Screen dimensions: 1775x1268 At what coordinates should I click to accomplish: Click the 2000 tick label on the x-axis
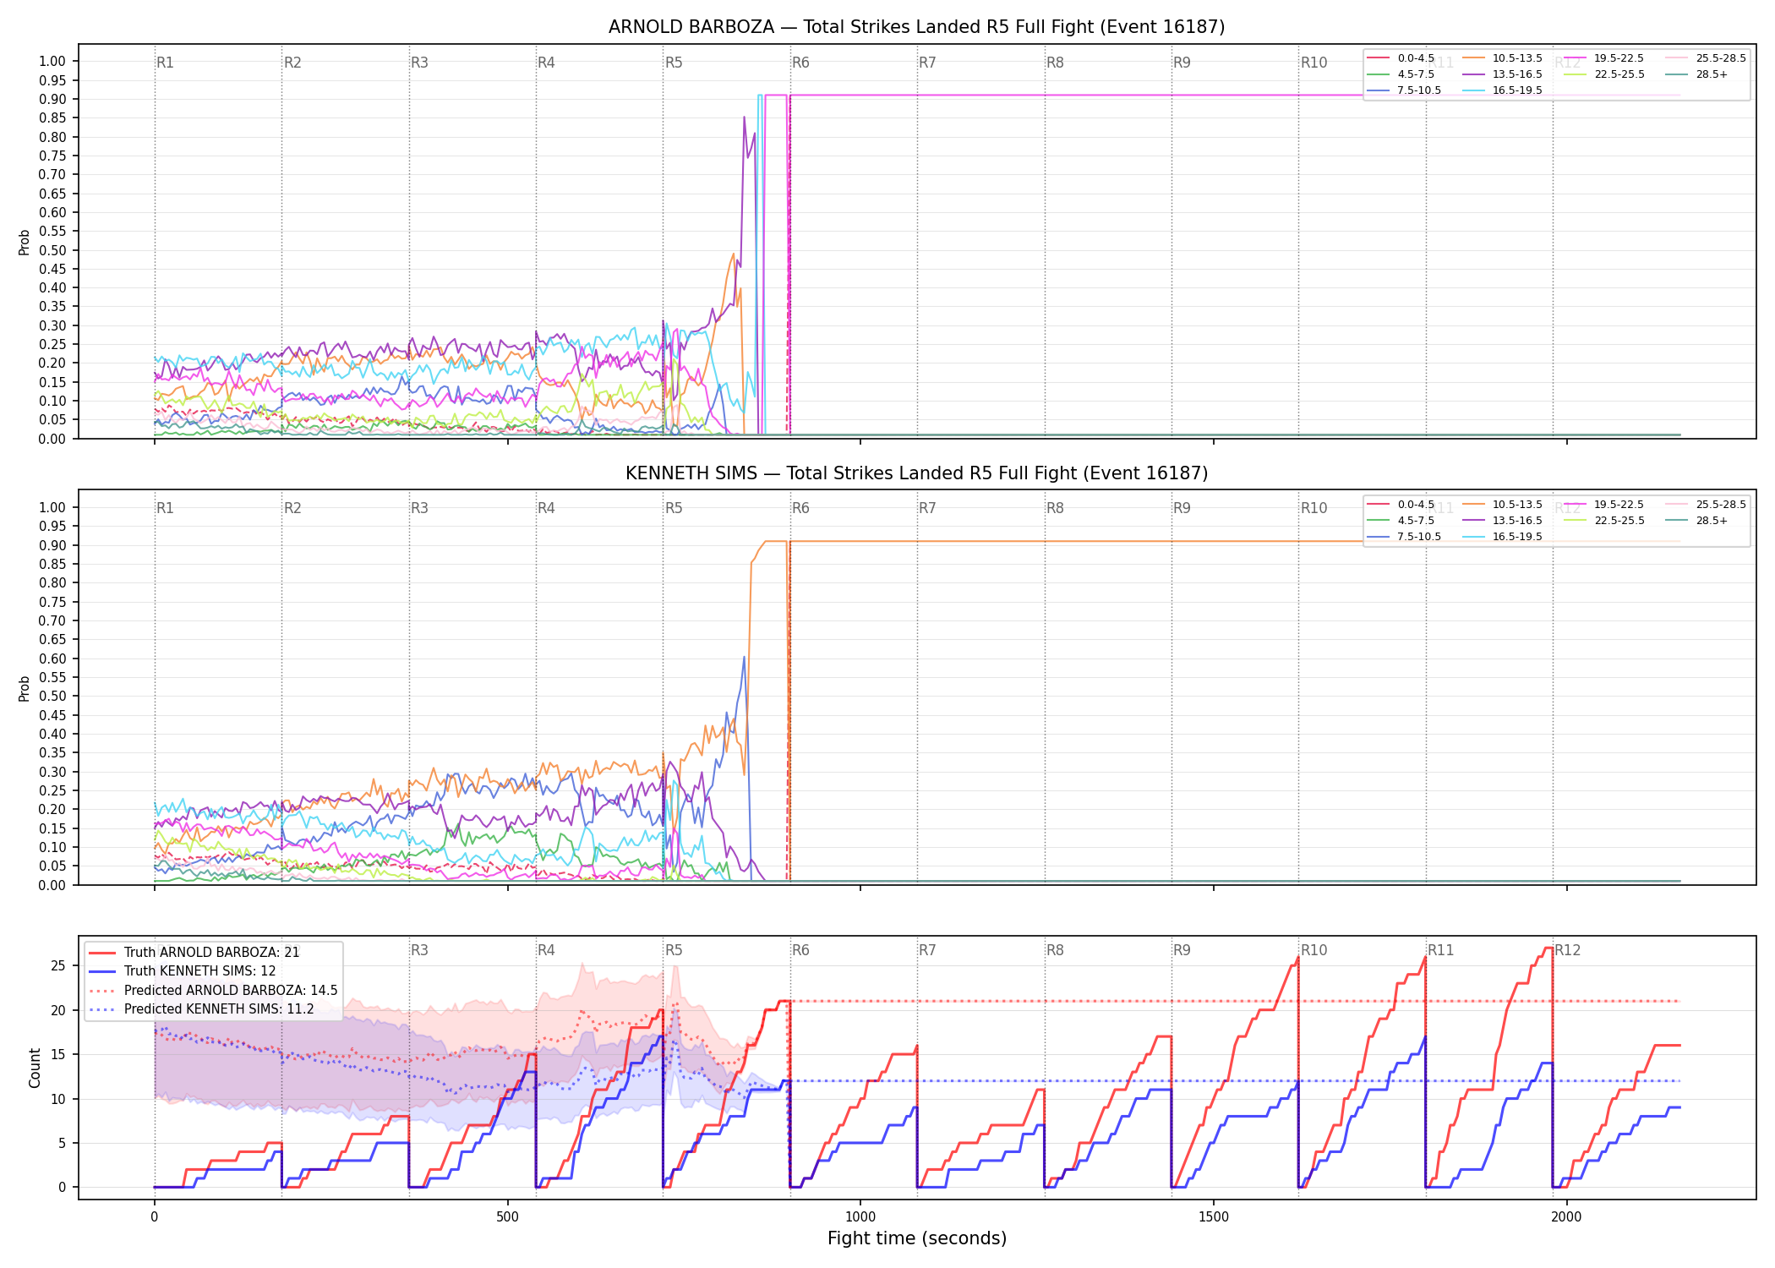(x=1566, y=1217)
